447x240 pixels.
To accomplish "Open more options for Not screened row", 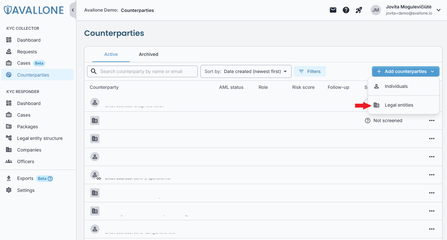I will tap(431, 120).
